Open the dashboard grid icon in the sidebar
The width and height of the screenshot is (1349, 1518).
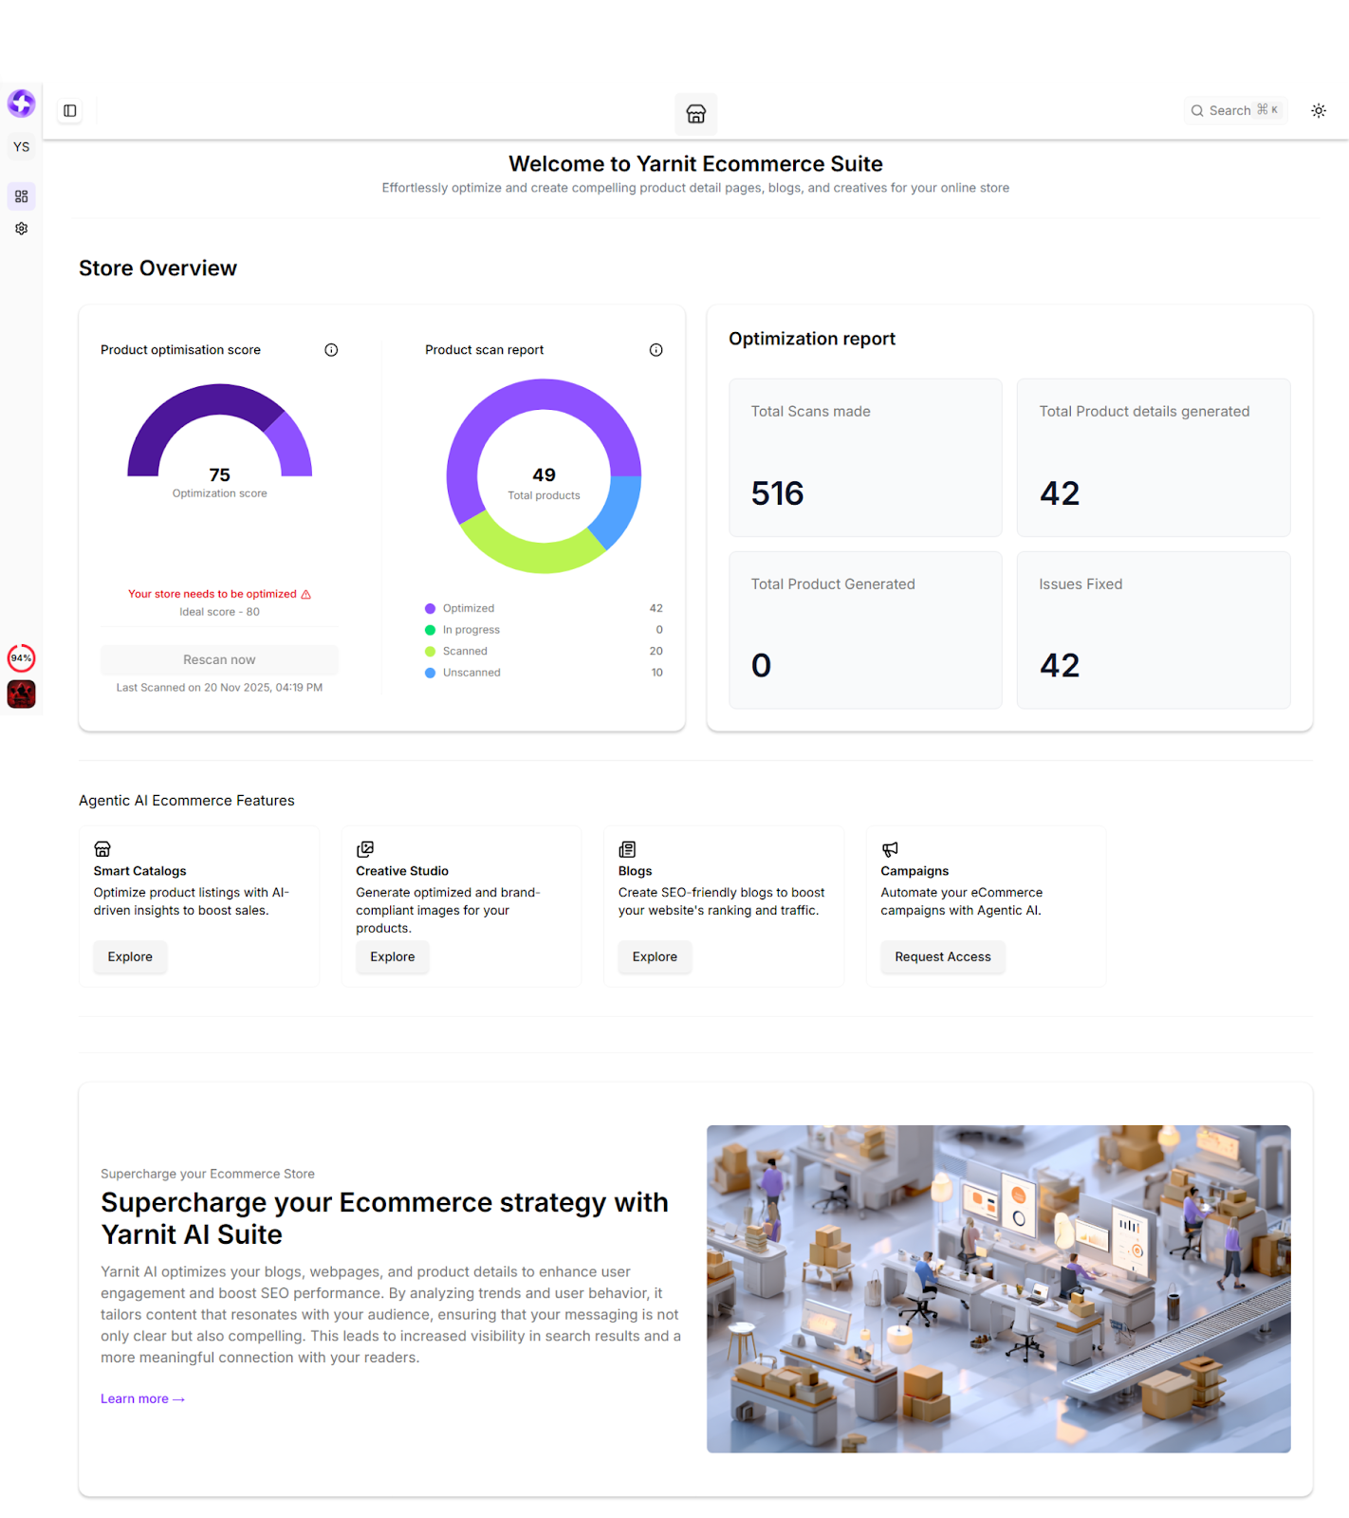(x=21, y=196)
